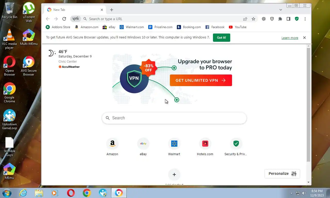Open the browser three-dot menu
This screenshot has height=198, width=330.
(x=305, y=19)
